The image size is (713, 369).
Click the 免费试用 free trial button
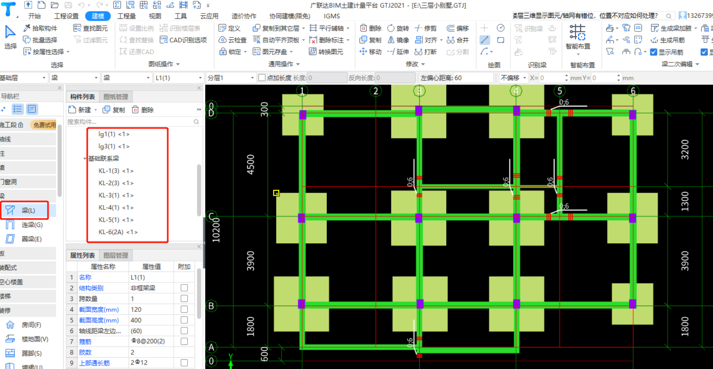point(45,125)
